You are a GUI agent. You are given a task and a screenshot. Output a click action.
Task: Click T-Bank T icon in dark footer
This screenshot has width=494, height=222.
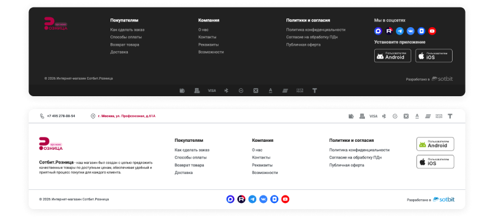click(314, 91)
